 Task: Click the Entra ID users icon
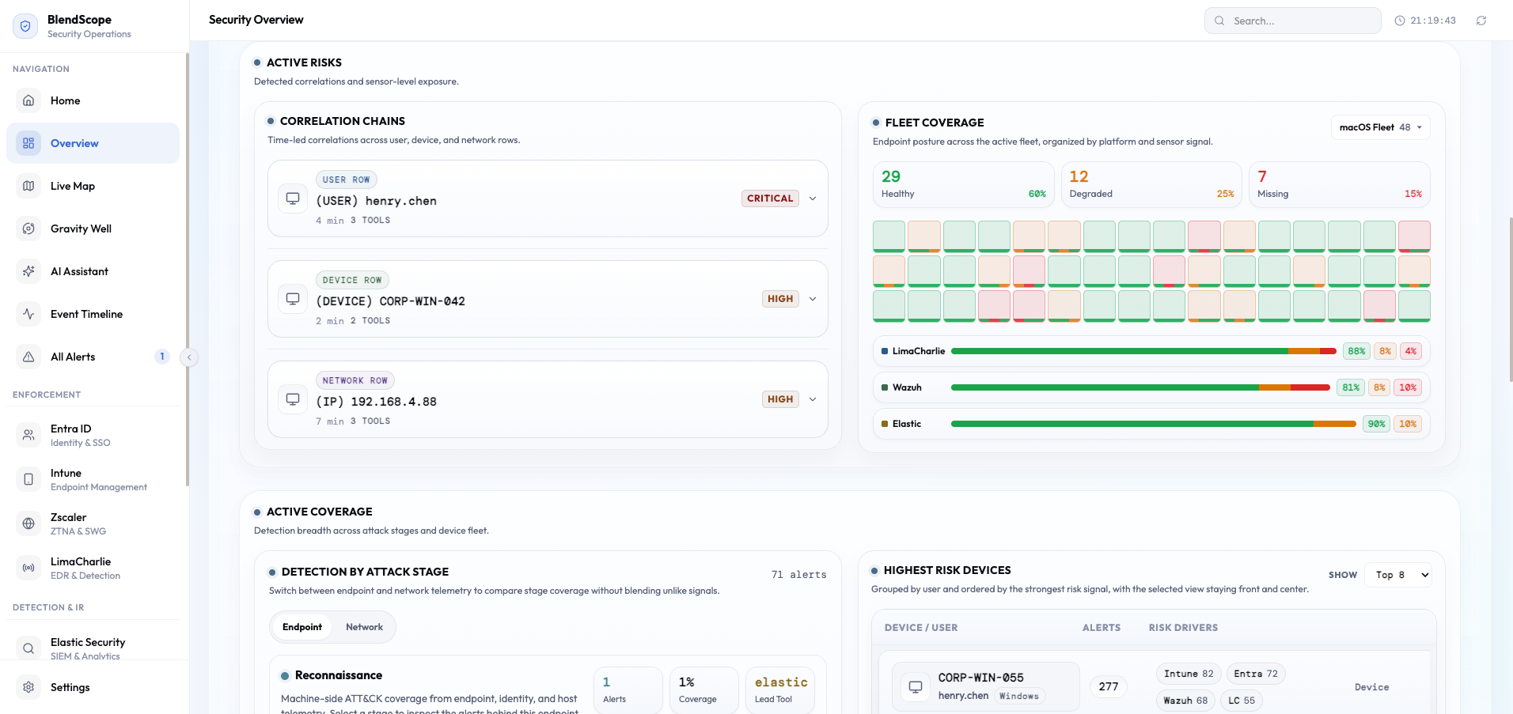click(28, 435)
